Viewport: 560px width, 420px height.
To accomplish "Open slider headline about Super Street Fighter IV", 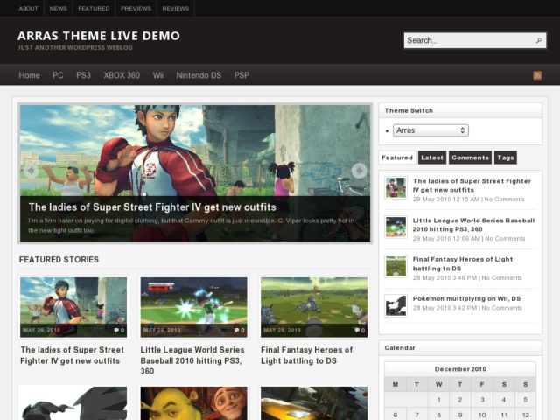I will [152, 207].
